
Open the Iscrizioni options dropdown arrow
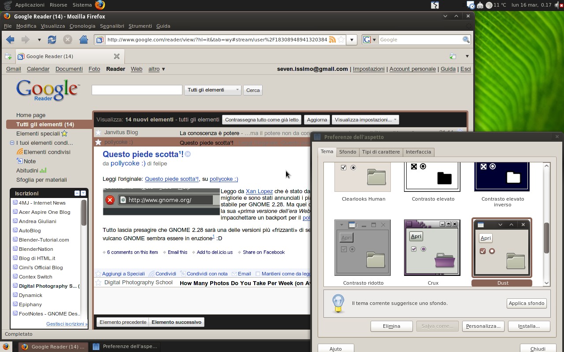point(83,193)
